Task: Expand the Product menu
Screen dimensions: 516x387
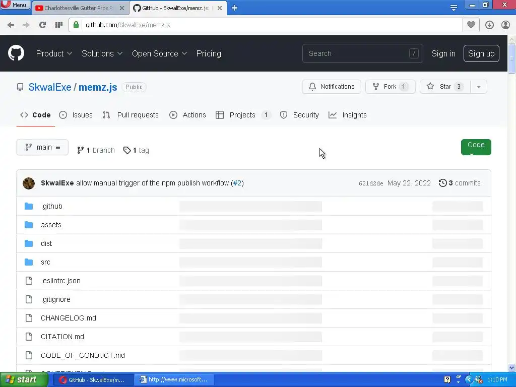Action: click(54, 53)
